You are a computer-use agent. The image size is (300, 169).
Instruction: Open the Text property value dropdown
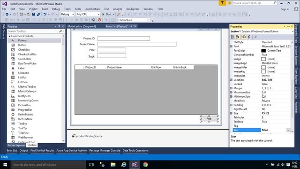click(x=288, y=130)
